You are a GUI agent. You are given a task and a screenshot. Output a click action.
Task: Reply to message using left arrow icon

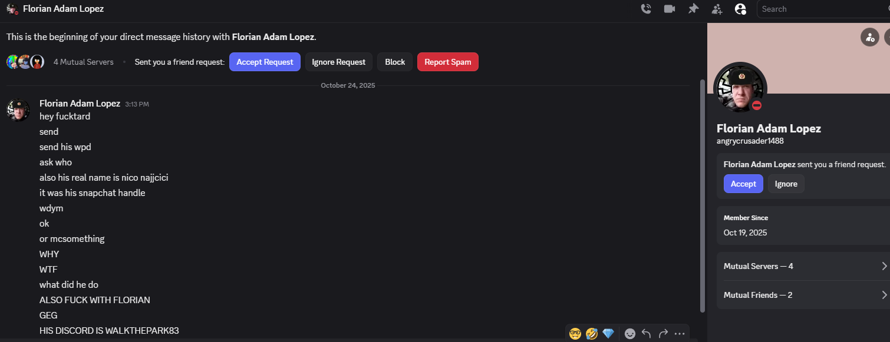click(x=646, y=334)
